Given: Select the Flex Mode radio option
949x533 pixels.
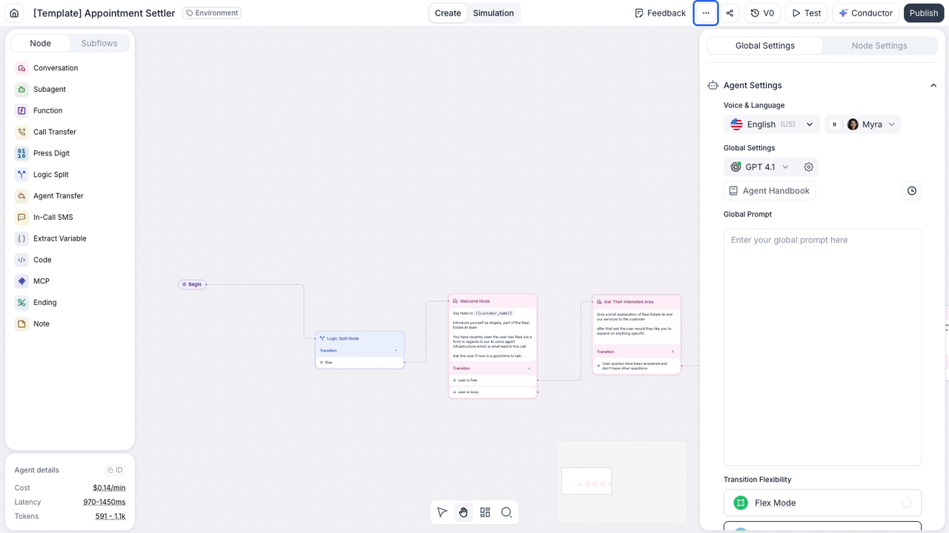Looking at the screenshot, I should [907, 503].
